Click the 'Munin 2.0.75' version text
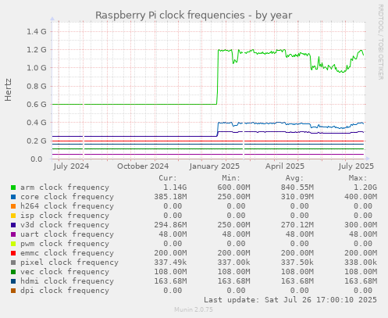The width and height of the screenshot is (388, 318). [194, 309]
